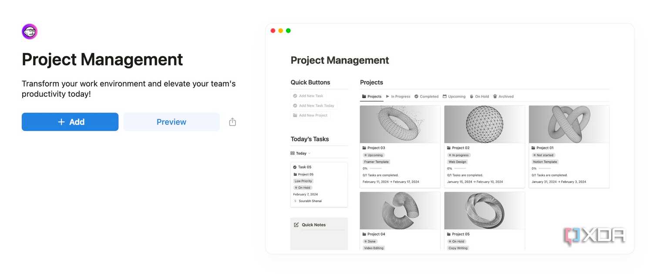
Task: Click the Video Editing tag
Action: point(374,248)
